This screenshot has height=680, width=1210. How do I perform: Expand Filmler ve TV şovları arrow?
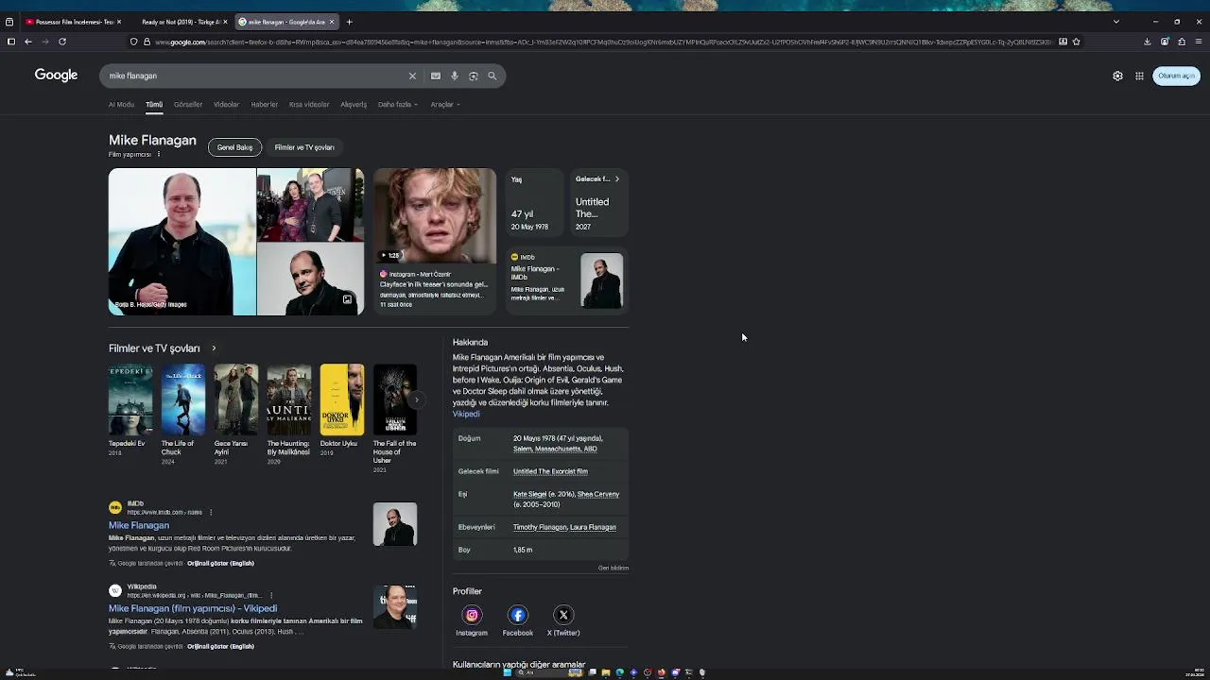point(214,348)
